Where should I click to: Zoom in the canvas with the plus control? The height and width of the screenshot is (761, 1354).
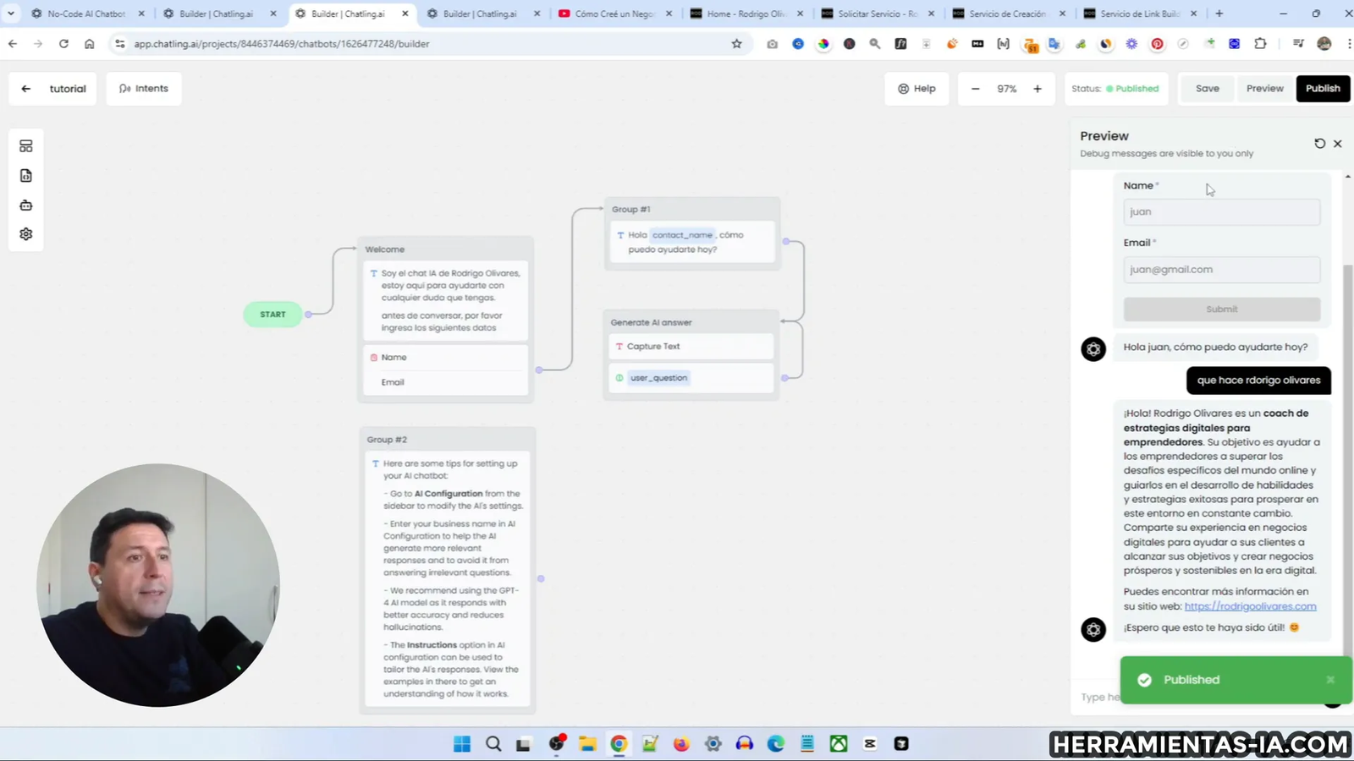[x=1038, y=88]
